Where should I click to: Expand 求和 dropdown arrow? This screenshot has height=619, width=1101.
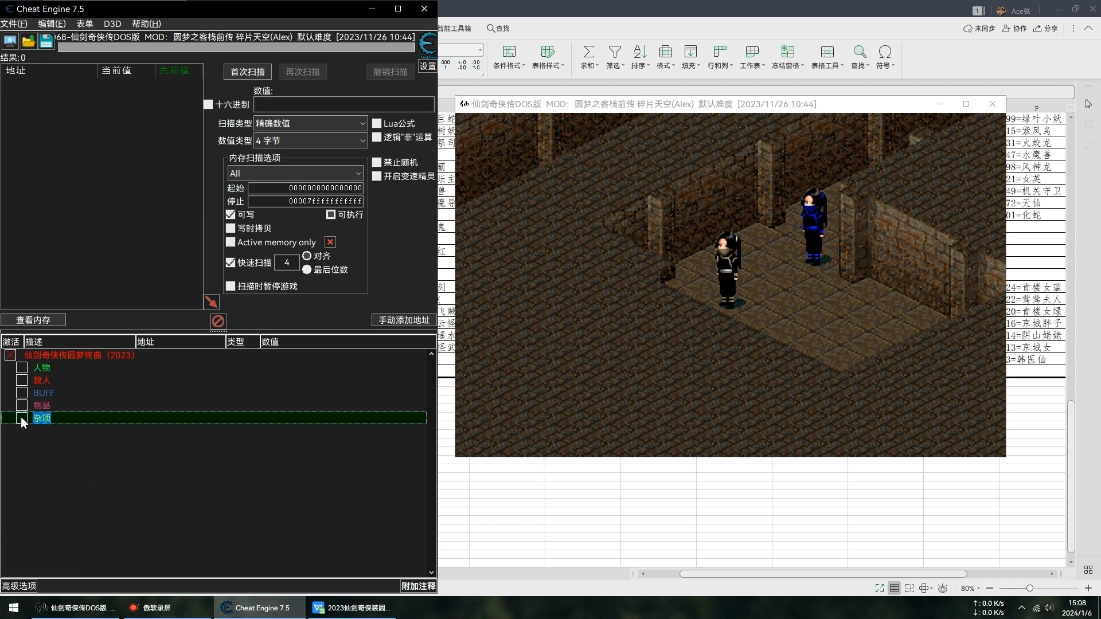[x=597, y=65]
